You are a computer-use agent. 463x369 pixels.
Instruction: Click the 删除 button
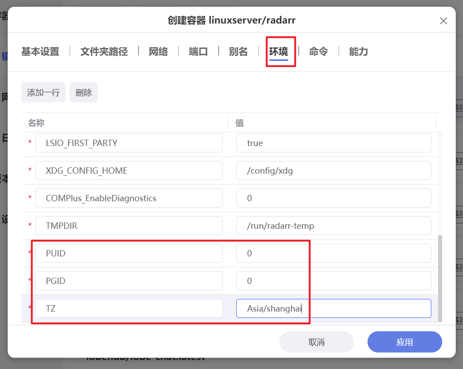(x=84, y=92)
